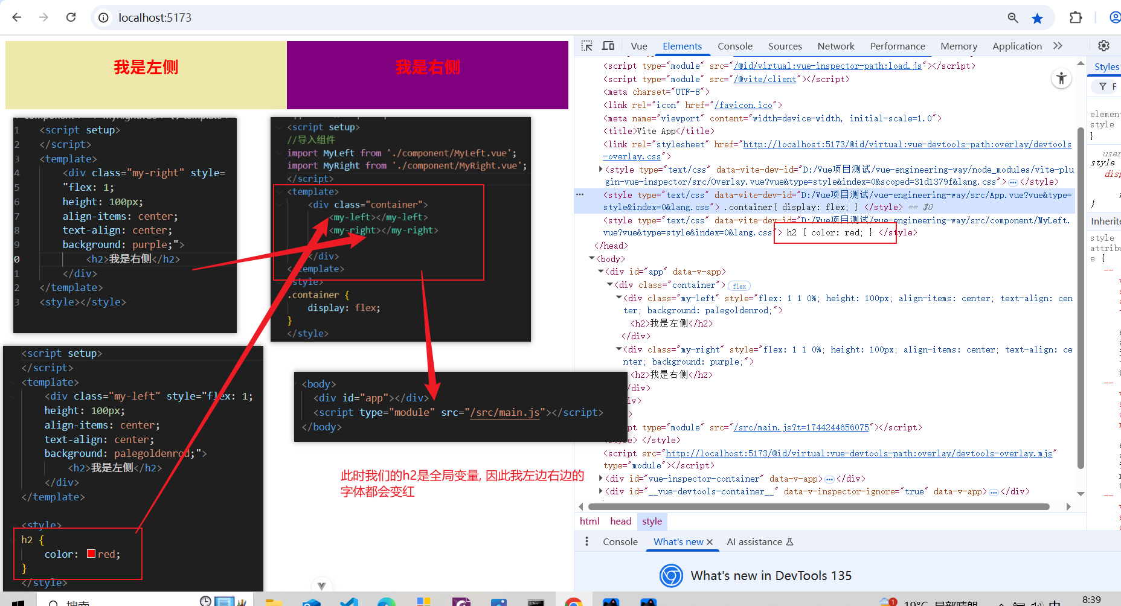Show more DevTools tabs chevron
This screenshot has width=1121, height=606.
[1058, 46]
